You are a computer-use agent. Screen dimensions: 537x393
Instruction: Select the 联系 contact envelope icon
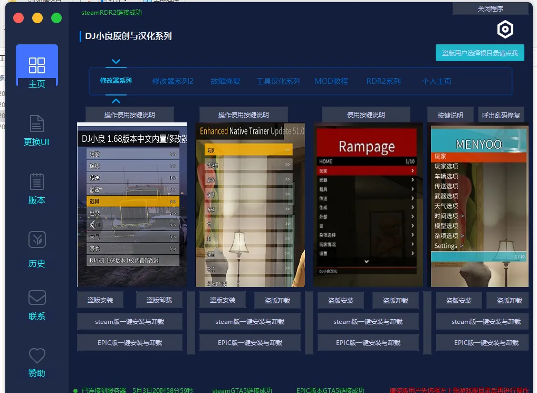[36, 298]
